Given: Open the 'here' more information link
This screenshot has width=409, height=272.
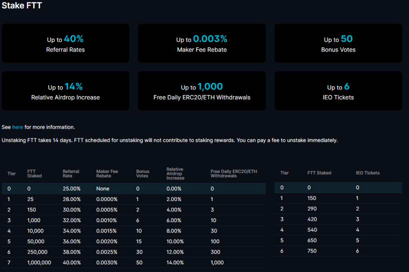Looking at the screenshot, I should tap(18, 127).
